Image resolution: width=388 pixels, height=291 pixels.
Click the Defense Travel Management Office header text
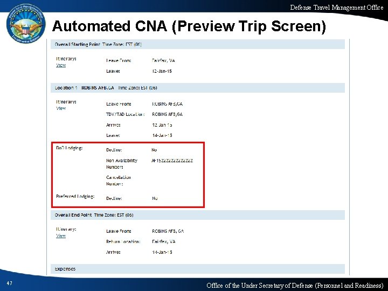pyautogui.click(x=337, y=8)
